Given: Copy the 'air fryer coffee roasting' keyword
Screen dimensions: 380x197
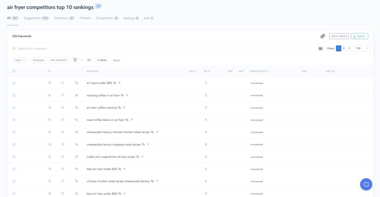Looking at the screenshot, I should (119, 108).
